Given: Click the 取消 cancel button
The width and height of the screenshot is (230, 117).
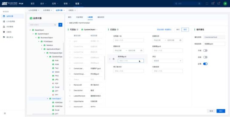Looking at the screenshot, I should pyautogui.click(x=211, y=111).
